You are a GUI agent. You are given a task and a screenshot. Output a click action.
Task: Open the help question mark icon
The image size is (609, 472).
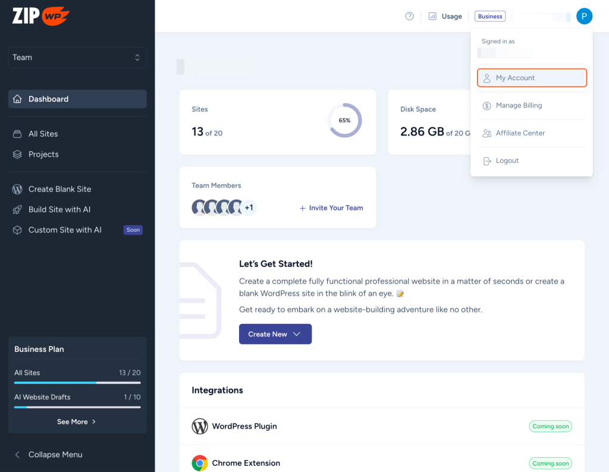point(409,17)
